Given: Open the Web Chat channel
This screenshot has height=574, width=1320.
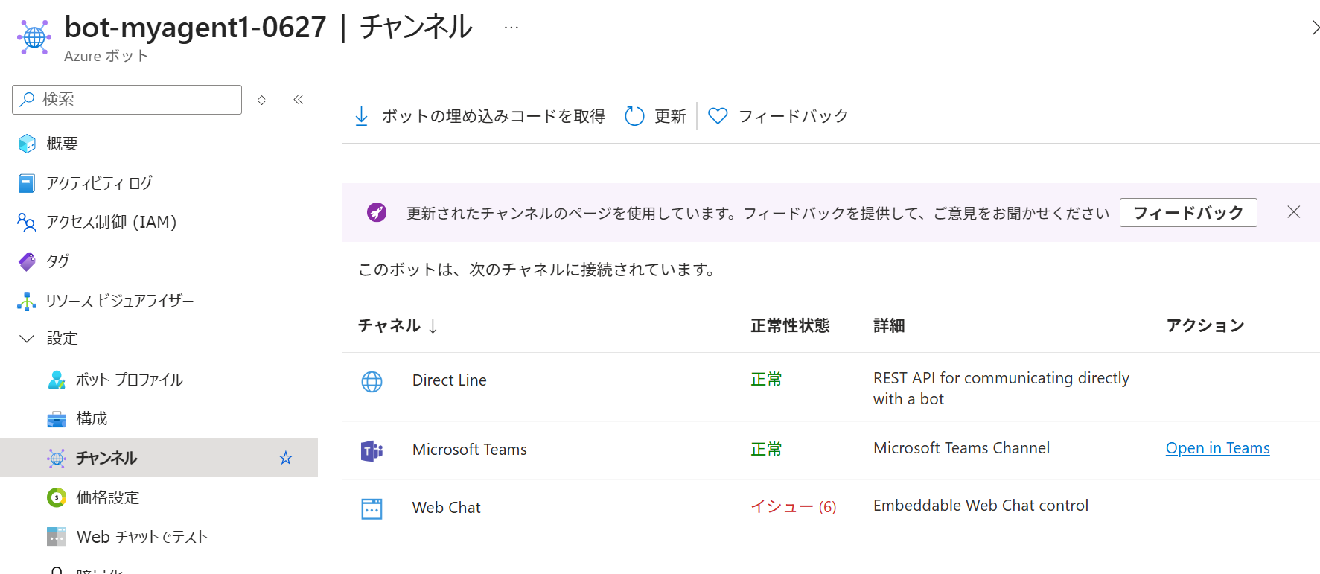Looking at the screenshot, I should click(447, 508).
